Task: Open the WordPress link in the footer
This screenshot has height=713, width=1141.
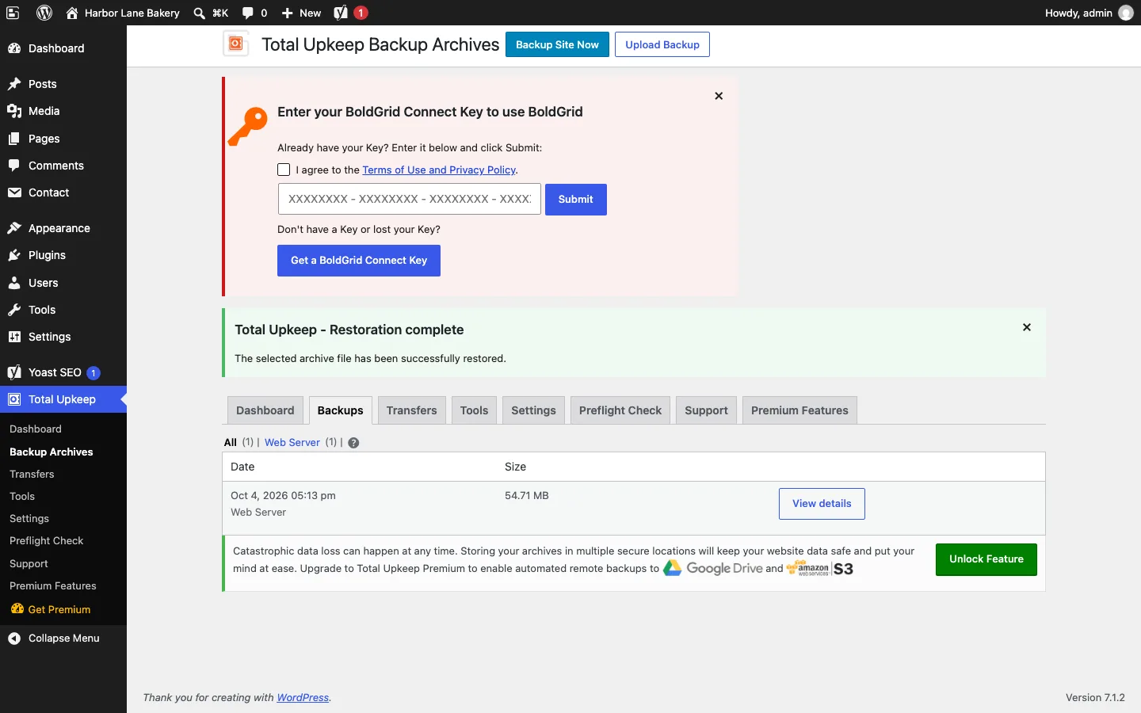Action: (x=303, y=698)
